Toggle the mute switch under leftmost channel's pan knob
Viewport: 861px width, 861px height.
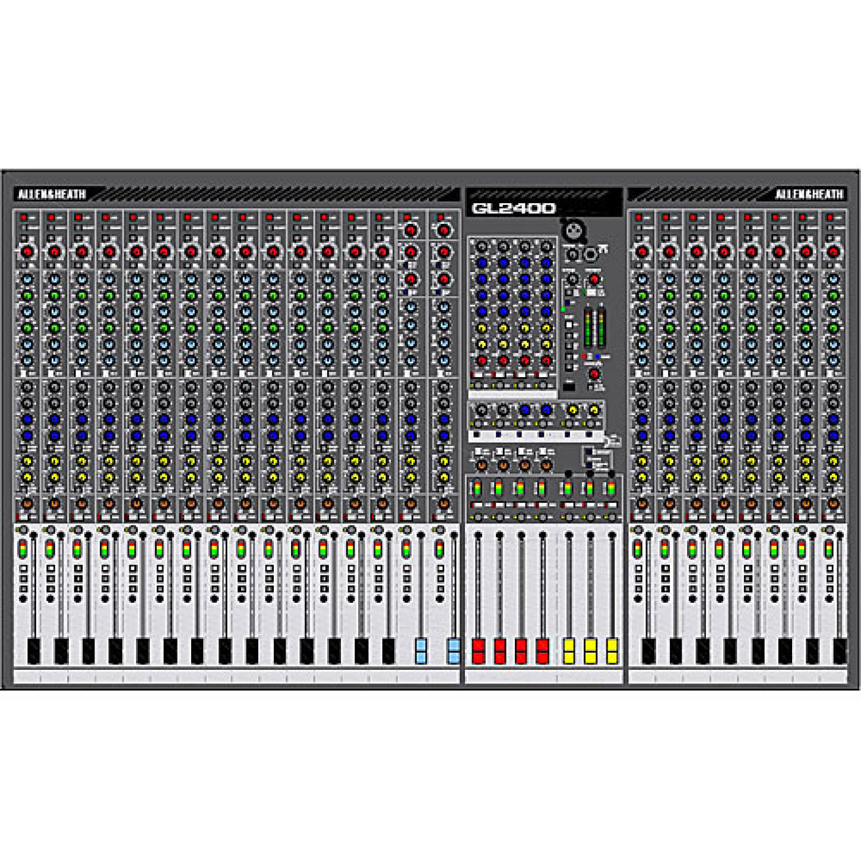click(24, 517)
